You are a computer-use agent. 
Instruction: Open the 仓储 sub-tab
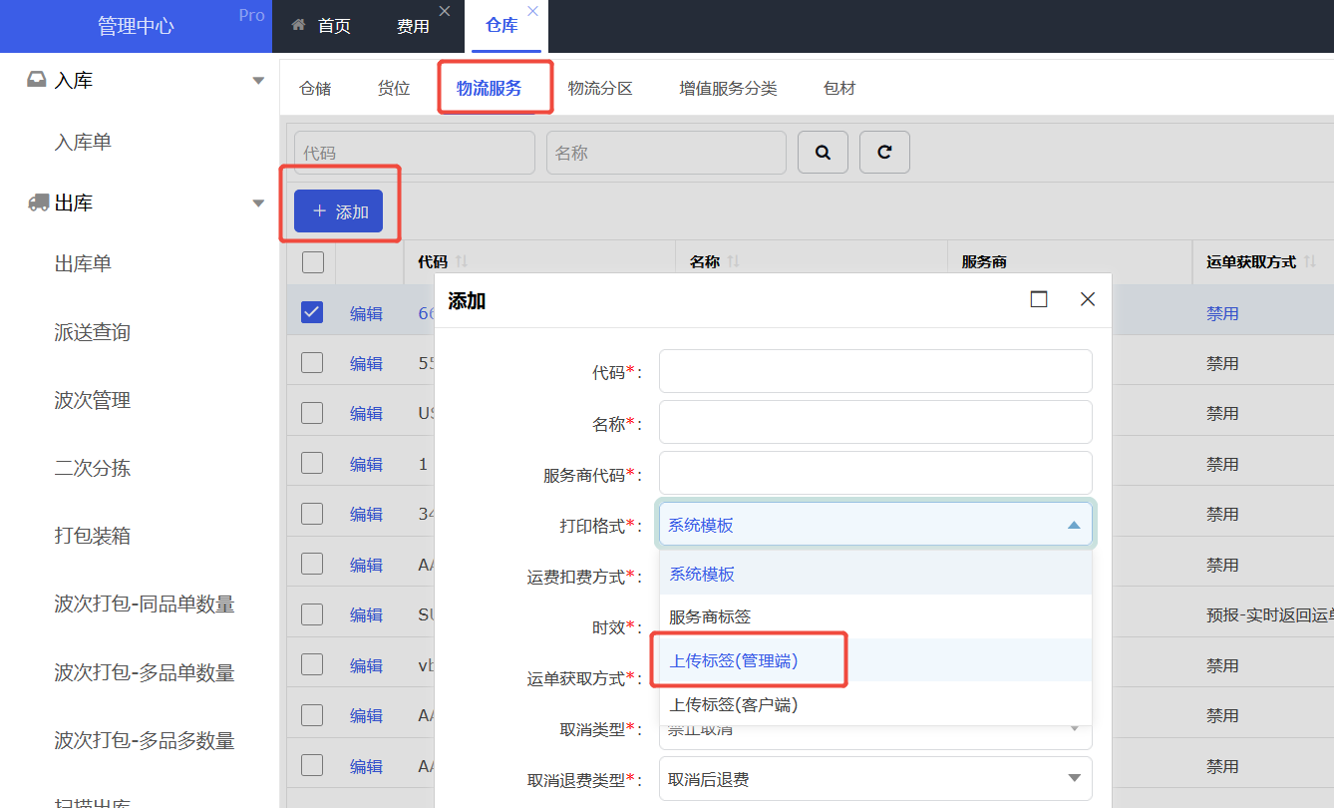pyautogui.click(x=315, y=88)
